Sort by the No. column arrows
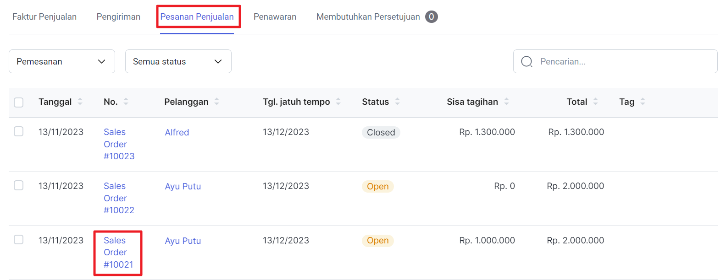Image resolution: width=726 pixels, height=280 pixels. coord(126,102)
